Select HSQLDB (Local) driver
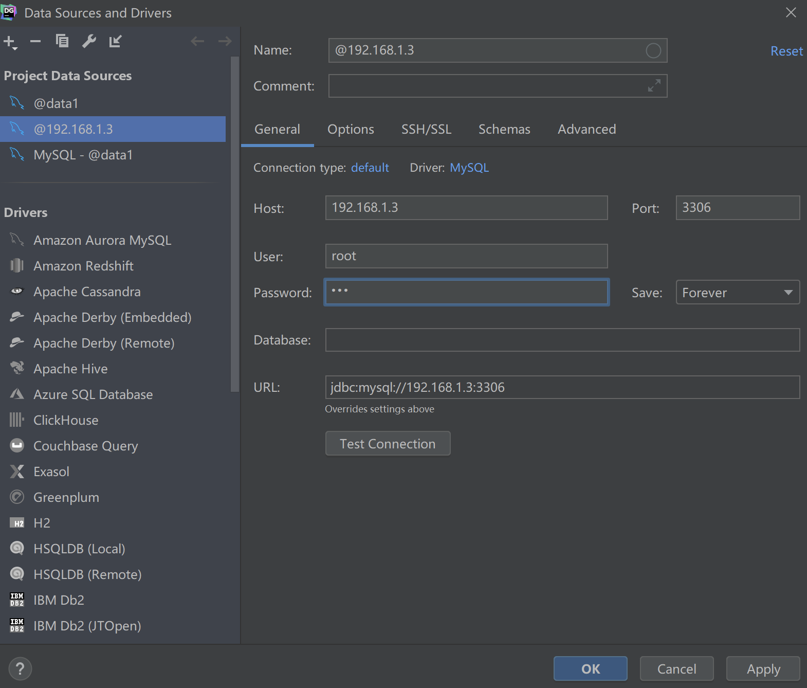This screenshot has width=807, height=688. pos(113,549)
